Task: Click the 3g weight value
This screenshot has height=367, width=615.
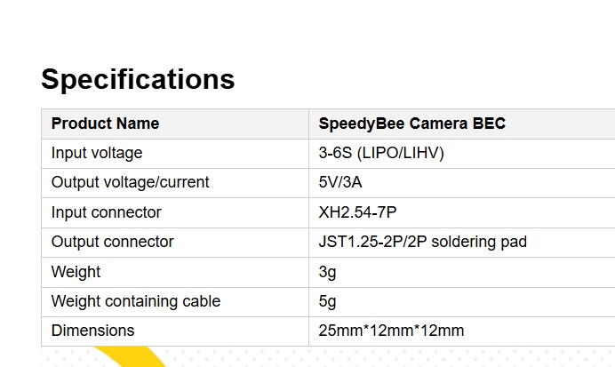Action: [x=327, y=271]
